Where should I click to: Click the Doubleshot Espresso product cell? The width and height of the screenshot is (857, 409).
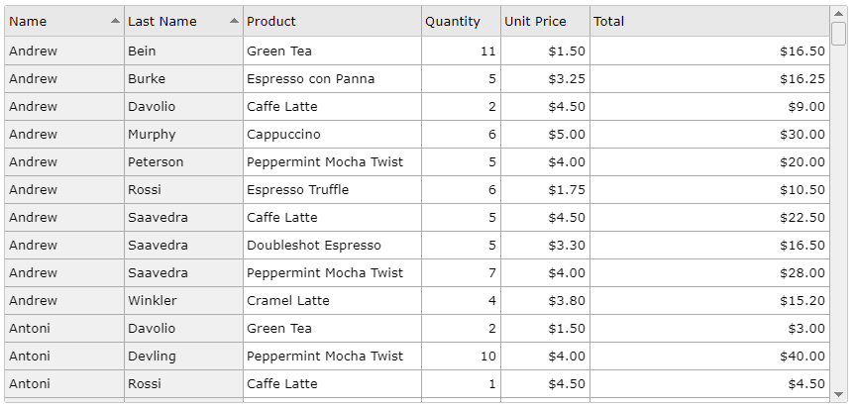point(332,246)
